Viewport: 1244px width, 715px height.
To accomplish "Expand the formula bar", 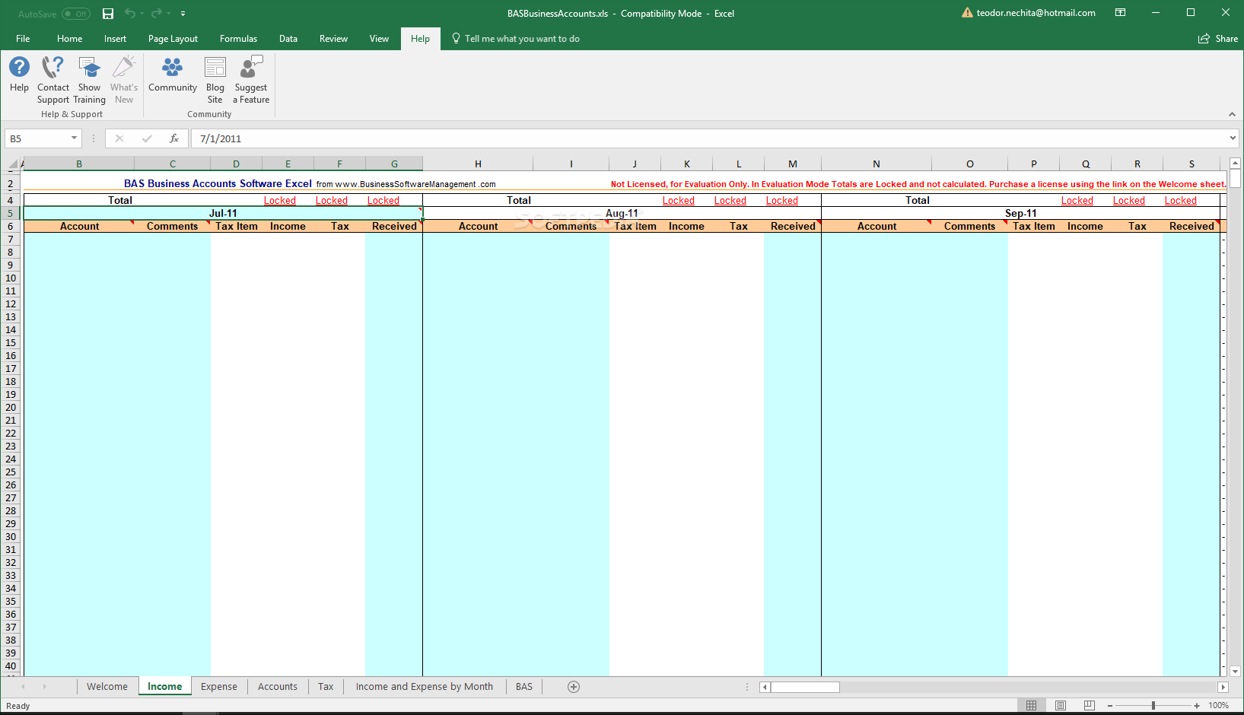I will (x=1233, y=138).
